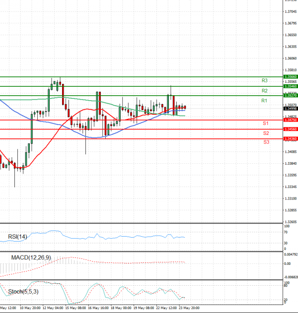
Task: Click the 19 May 08:00 time label
Action: (x=144, y=308)
